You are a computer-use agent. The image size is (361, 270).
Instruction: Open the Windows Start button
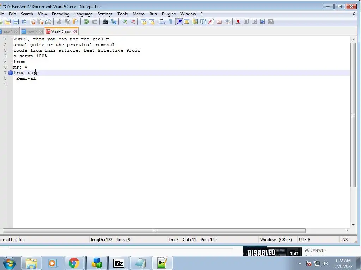[10, 263]
